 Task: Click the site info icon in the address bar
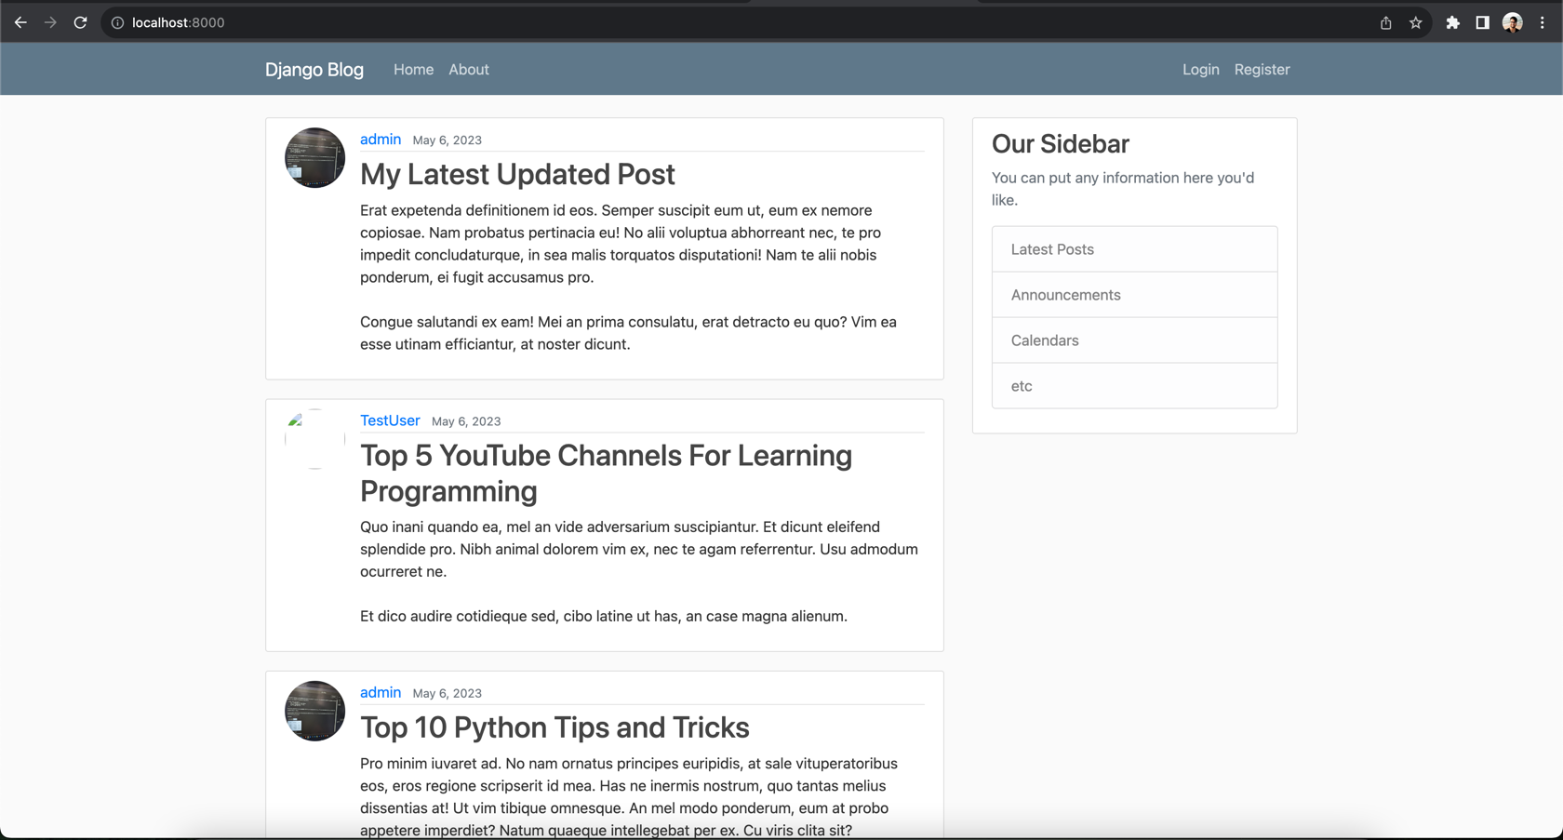click(117, 22)
